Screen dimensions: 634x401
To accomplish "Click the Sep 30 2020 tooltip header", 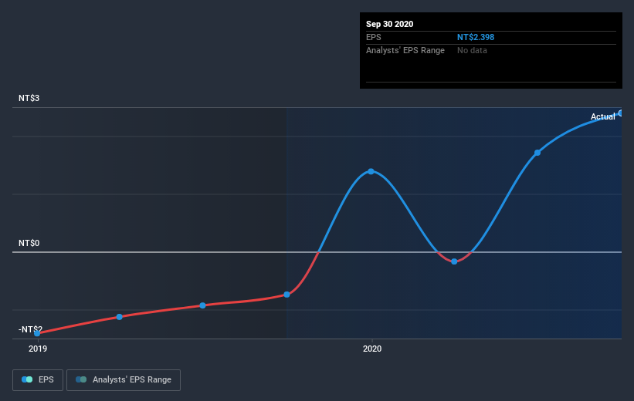I will pos(389,24).
